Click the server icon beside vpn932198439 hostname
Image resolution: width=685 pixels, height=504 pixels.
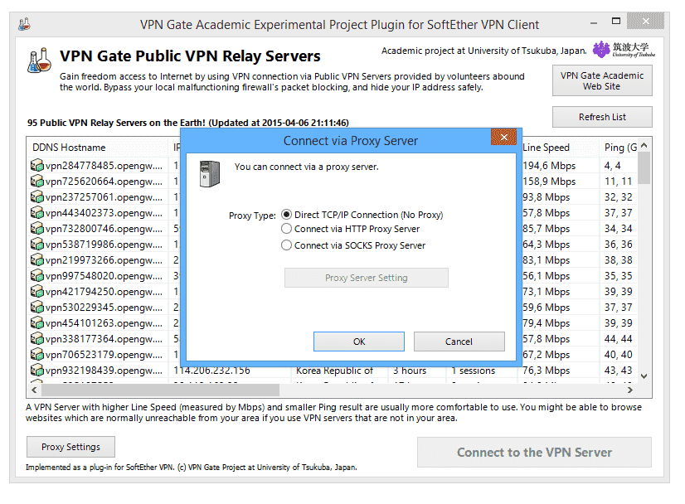click(x=37, y=371)
